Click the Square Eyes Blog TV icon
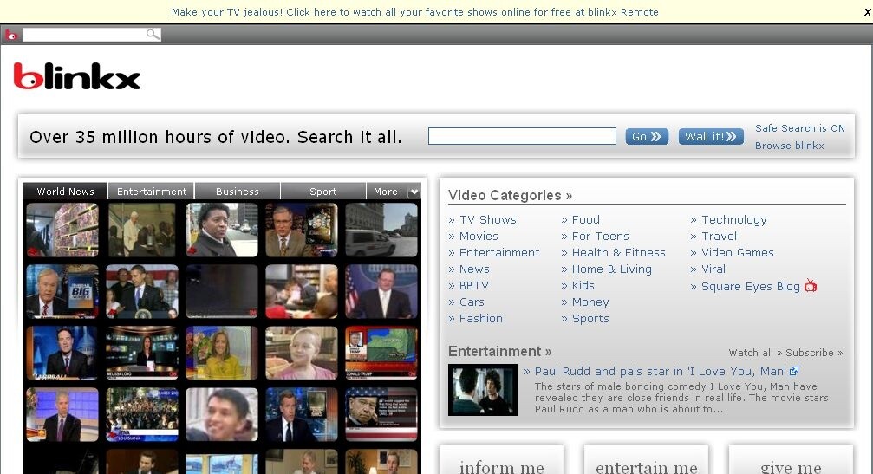This screenshot has width=873, height=474. [x=811, y=286]
